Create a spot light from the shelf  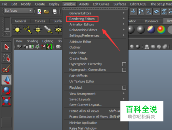(x=48, y=30)
